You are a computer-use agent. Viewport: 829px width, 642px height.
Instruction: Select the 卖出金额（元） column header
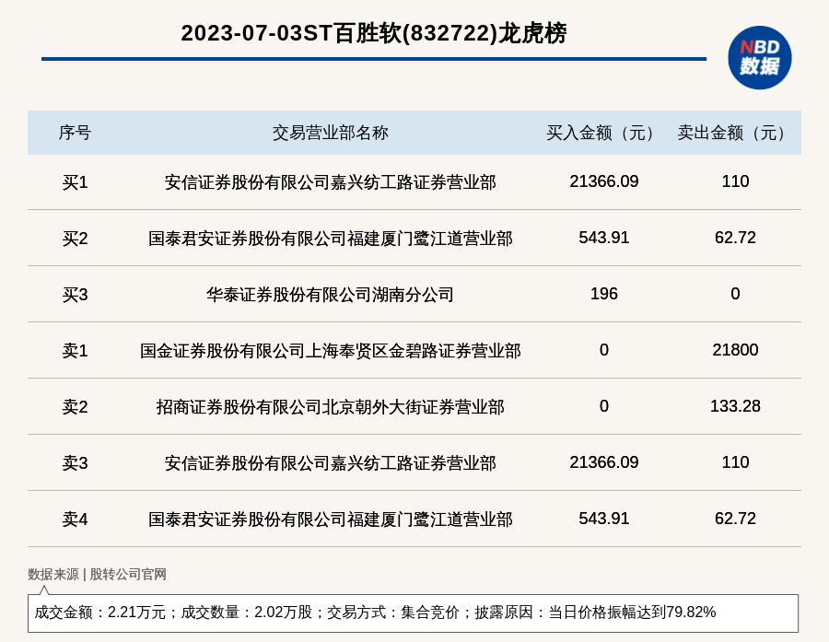coord(735,133)
